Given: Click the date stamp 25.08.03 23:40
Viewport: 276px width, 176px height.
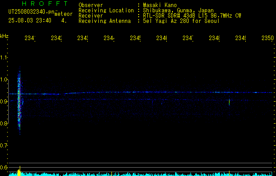Looking at the screenshot, I should click(x=30, y=21).
